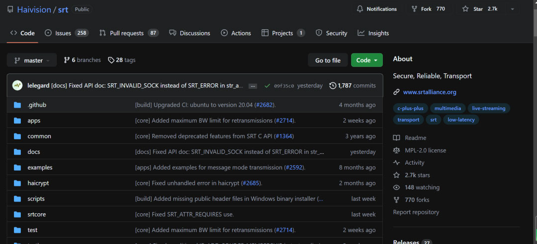View 1,787 commits history
Viewport: 537px width, 244px height.
[353, 85]
